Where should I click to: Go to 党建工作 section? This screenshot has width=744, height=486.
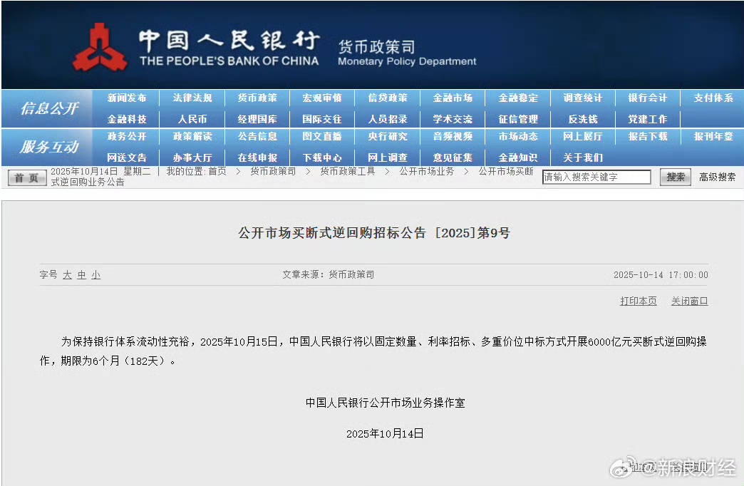click(648, 119)
